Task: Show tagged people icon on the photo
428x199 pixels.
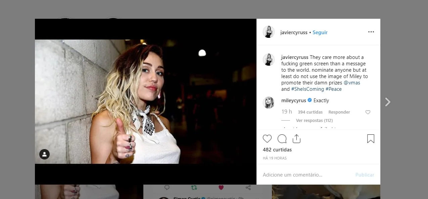Action: point(45,154)
